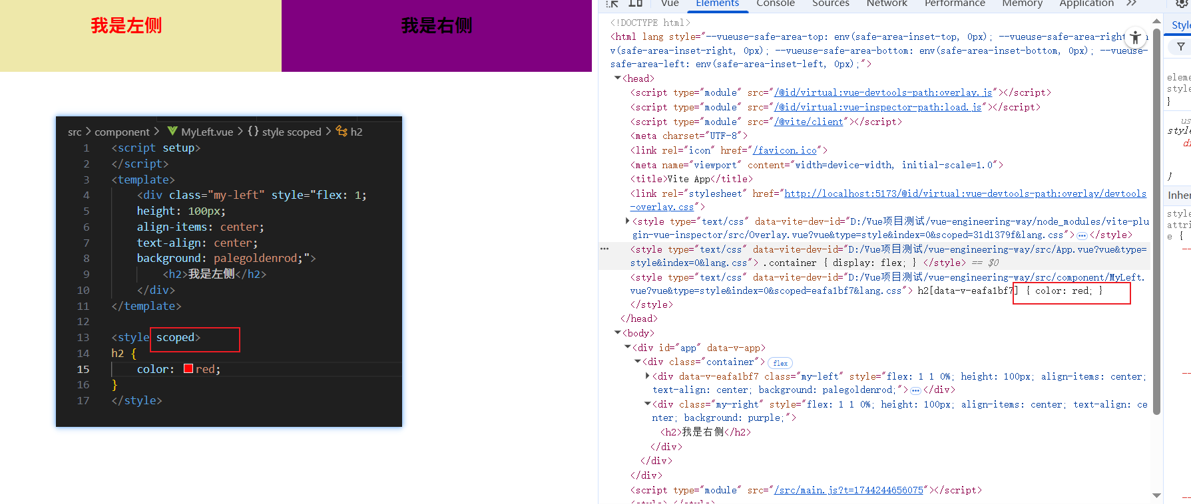Collapse the head element node
The width and height of the screenshot is (1191, 504).
tap(618, 78)
